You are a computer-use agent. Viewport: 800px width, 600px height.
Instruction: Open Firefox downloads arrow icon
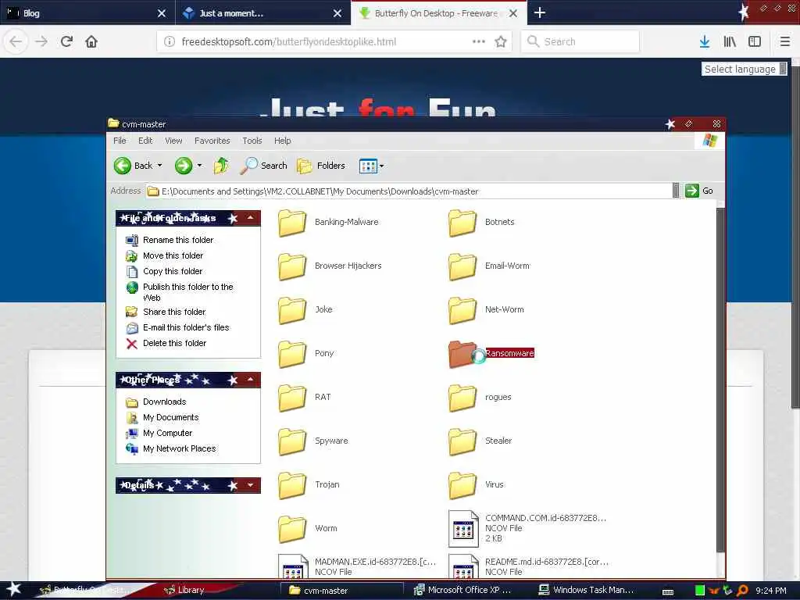click(x=705, y=41)
